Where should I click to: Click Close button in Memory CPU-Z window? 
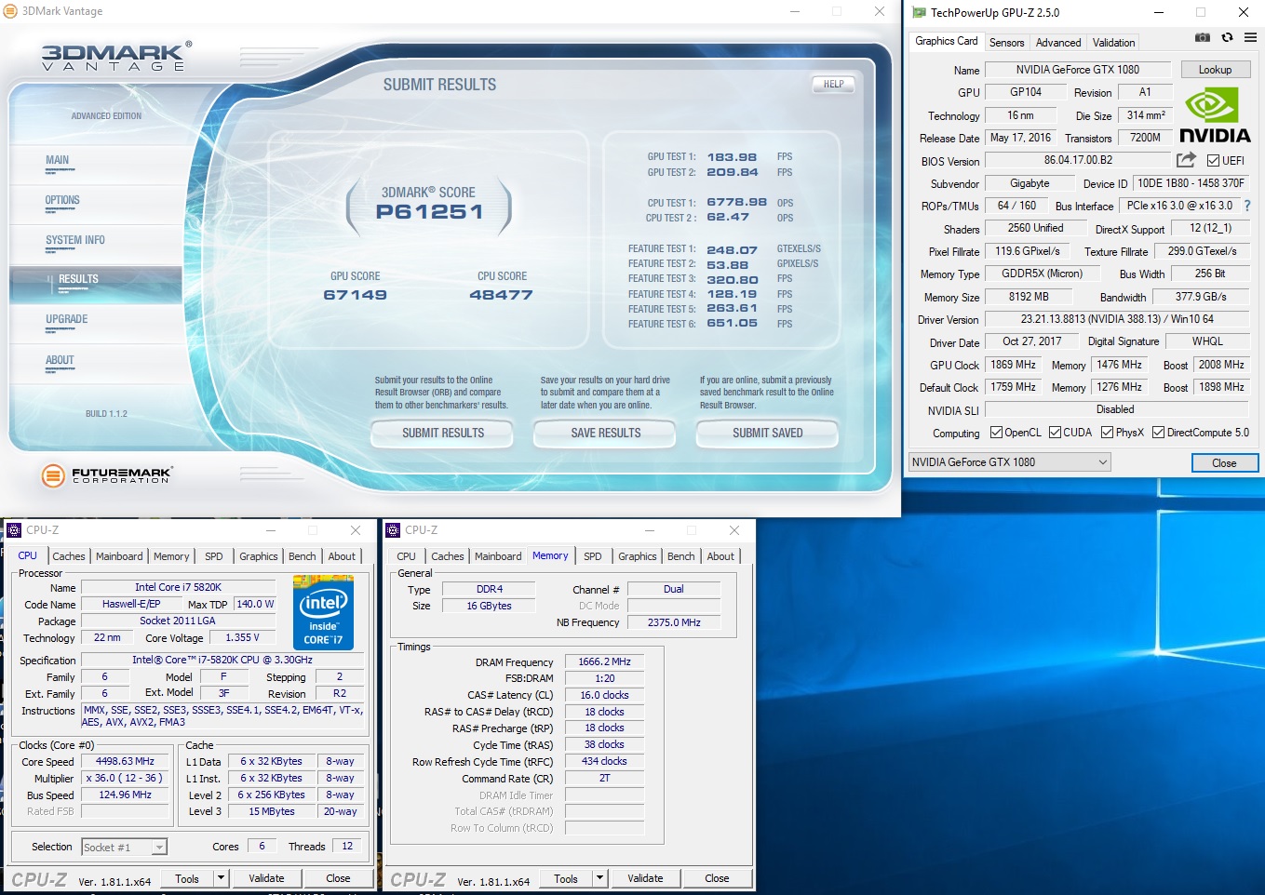[x=717, y=878]
